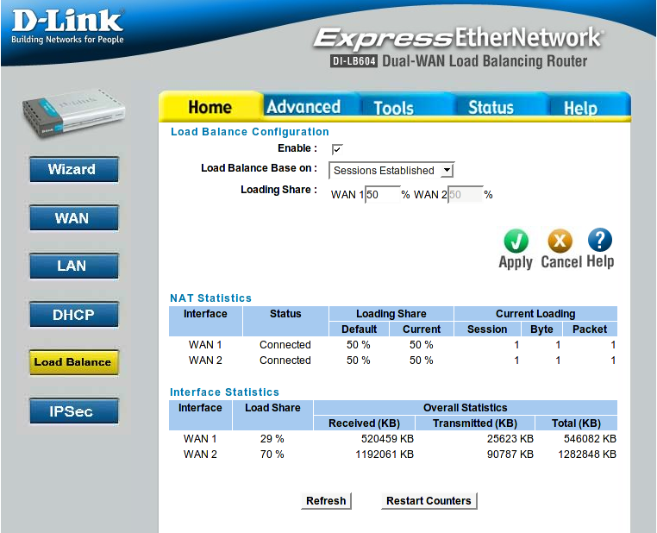657x533 pixels.
Task: Open the IPSec sidebar button
Action: 74,411
